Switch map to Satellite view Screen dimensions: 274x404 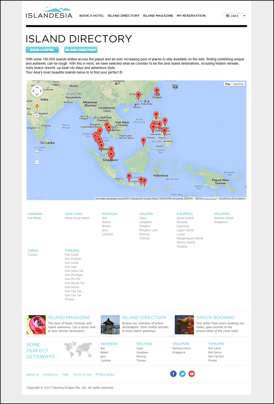pos(238,84)
